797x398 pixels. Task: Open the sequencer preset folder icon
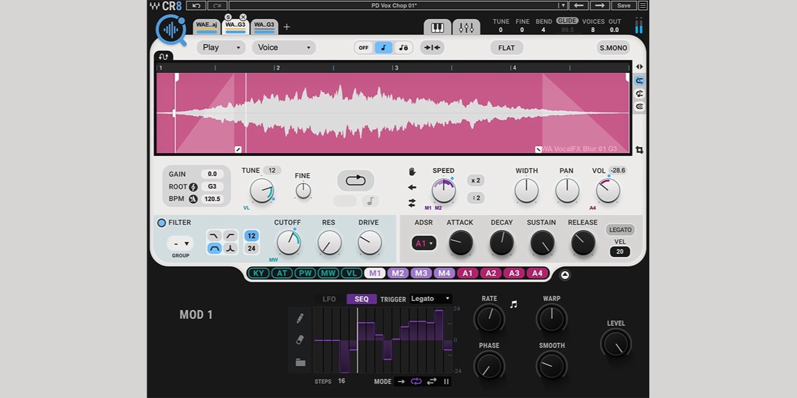tap(300, 362)
